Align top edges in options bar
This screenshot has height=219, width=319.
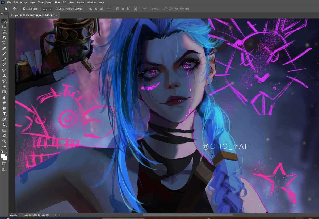click(117, 9)
